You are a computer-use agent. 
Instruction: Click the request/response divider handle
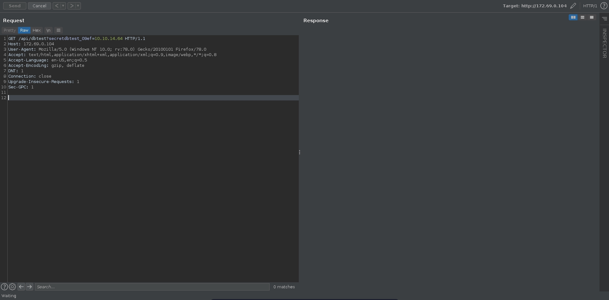299,152
